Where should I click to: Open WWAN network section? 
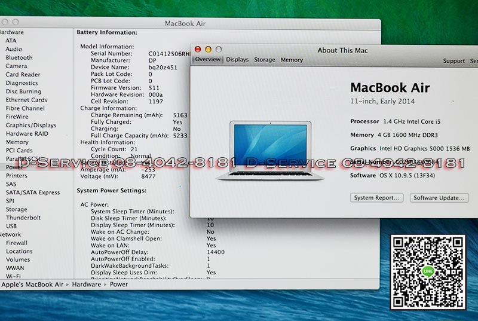pyautogui.click(x=15, y=268)
